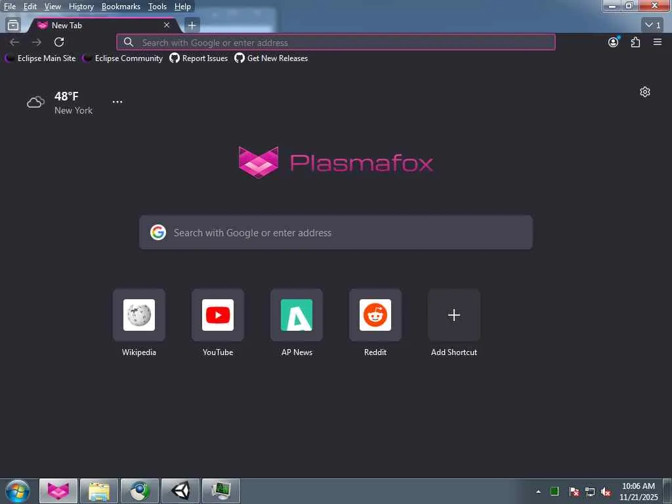Open the YouTube shortcut tile
The width and height of the screenshot is (672, 504).
[x=218, y=315]
